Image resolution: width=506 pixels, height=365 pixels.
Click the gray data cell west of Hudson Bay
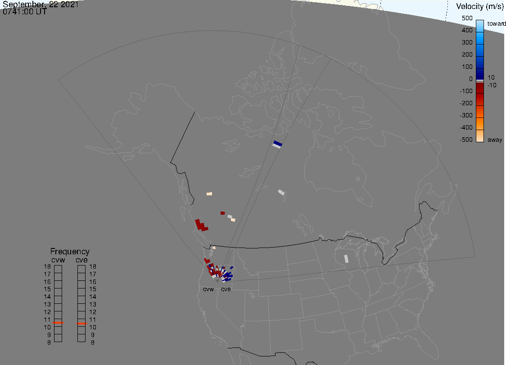click(x=281, y=192)
